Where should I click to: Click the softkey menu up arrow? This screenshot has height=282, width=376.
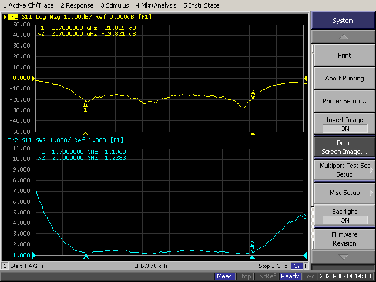pyautogui.click(x=343, y=37)
